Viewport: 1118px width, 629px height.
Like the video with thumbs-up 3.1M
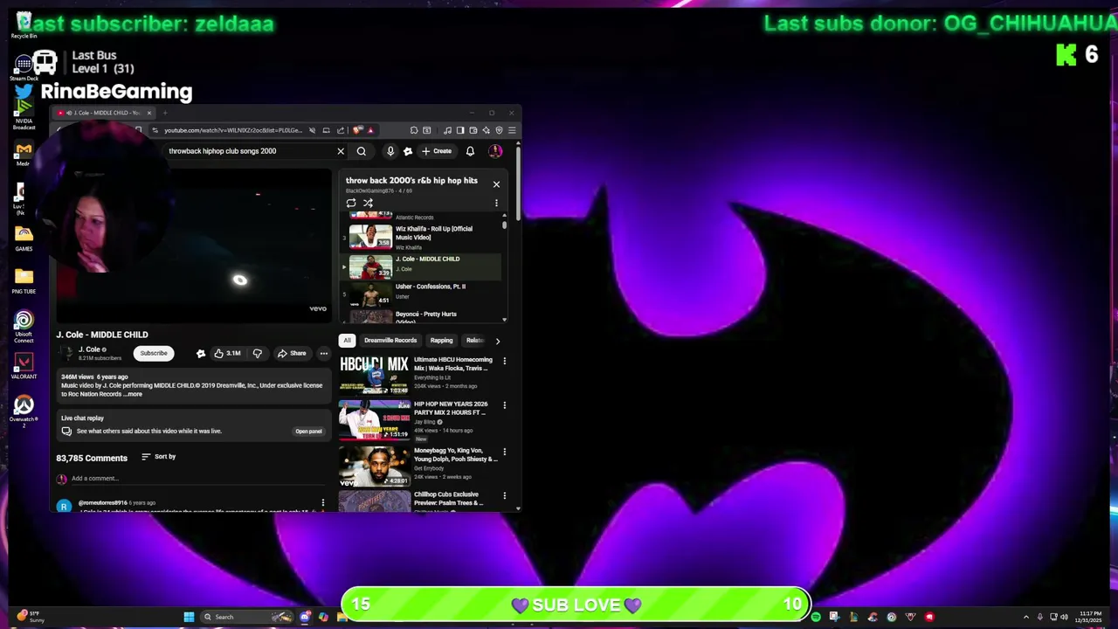[227, 353]
